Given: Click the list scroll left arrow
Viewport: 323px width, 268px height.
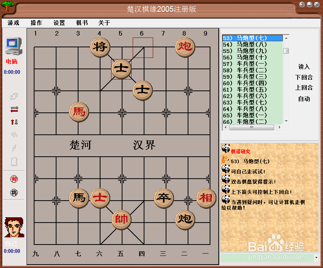Looking at the screenshot, I should 226,128.
